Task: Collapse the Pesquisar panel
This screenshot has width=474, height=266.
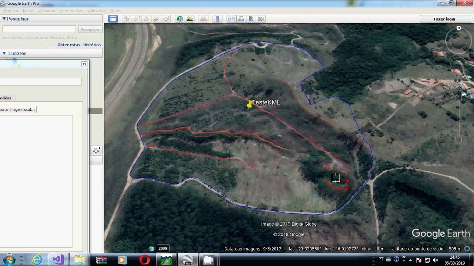Action: coord(4,19)
